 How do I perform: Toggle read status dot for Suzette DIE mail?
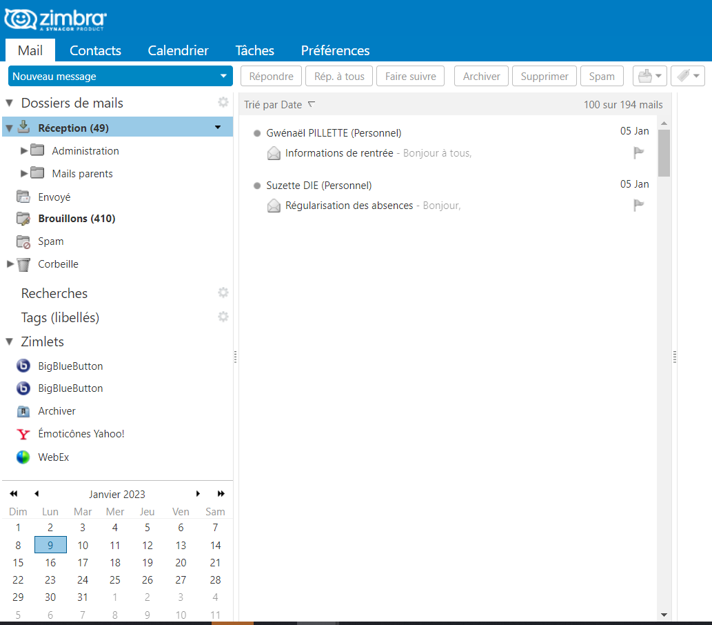257,186
